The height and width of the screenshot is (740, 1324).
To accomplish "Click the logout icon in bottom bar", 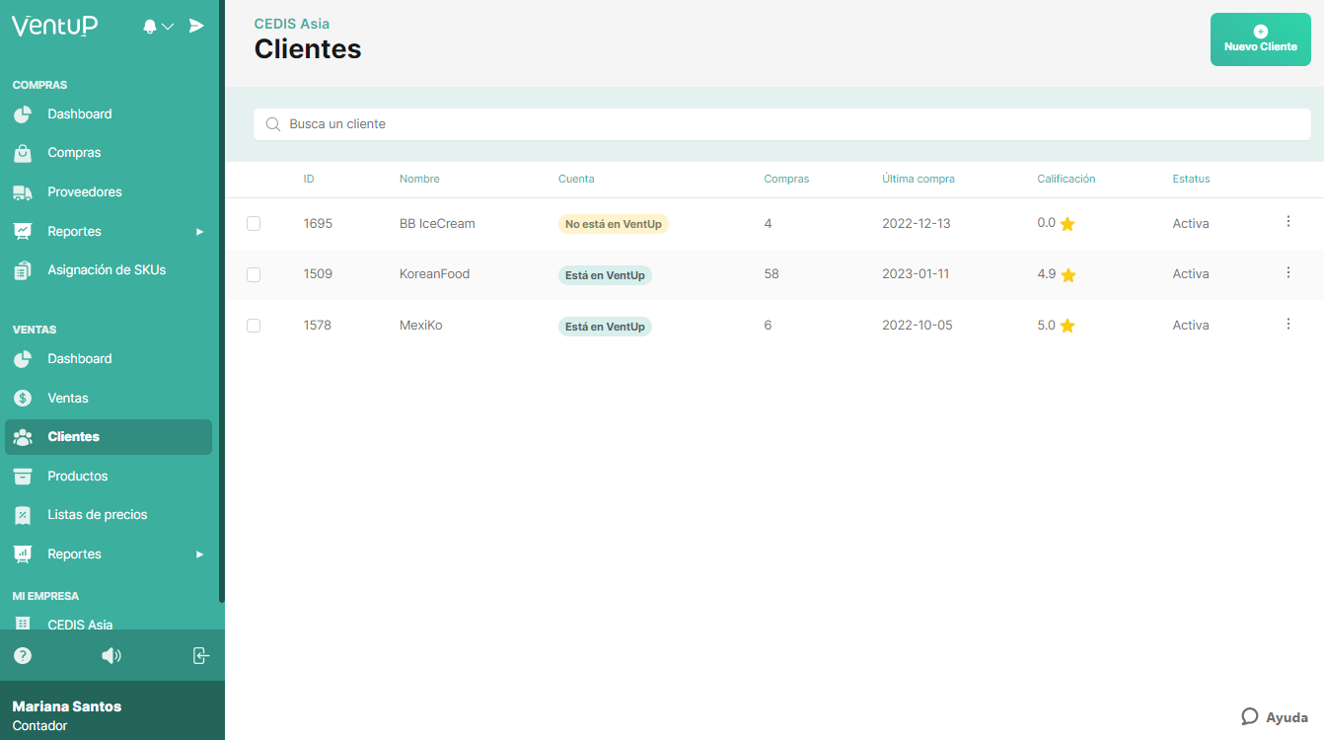I will pyautogui.click(x=201, y=655).
